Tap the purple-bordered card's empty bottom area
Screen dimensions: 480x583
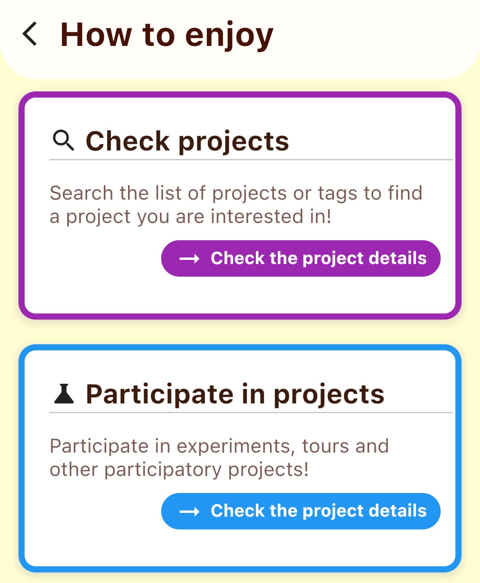tap(240, 295)
